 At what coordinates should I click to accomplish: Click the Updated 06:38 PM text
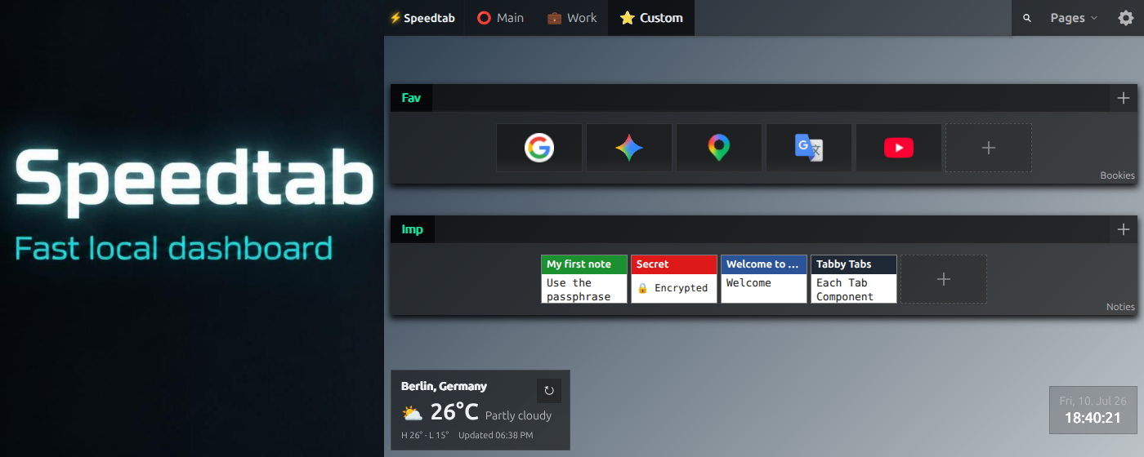tap(495, 436)
